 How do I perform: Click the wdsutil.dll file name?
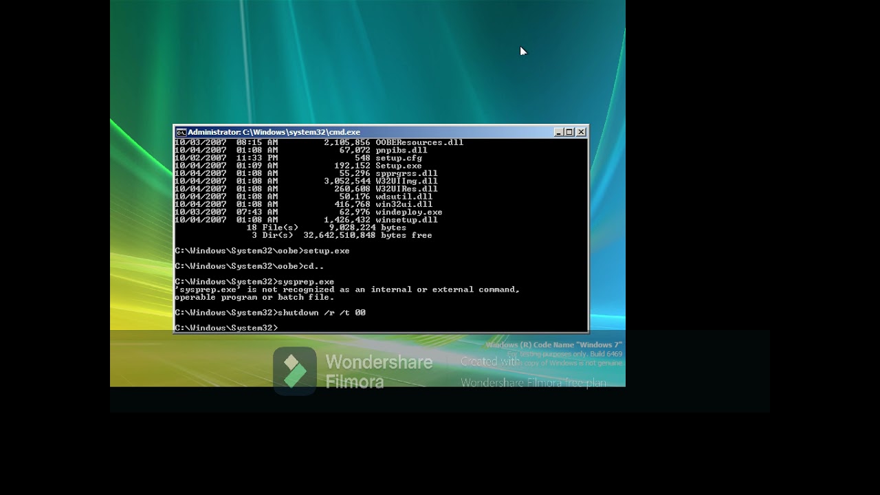[404, 197]
